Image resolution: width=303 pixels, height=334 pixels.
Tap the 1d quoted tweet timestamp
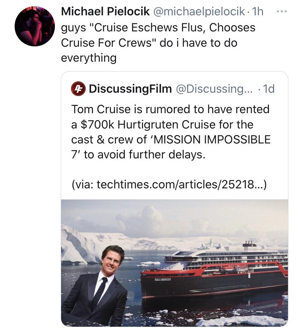tap(268, 89)
